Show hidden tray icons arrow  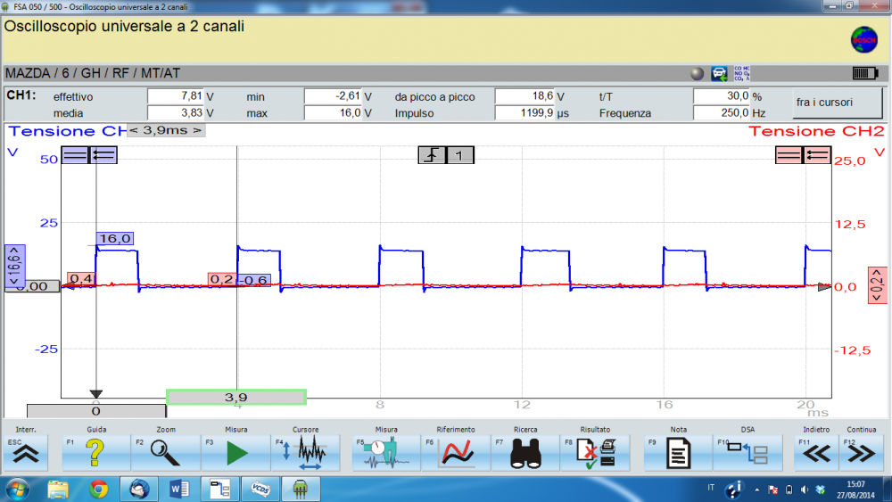pos(756,490)
